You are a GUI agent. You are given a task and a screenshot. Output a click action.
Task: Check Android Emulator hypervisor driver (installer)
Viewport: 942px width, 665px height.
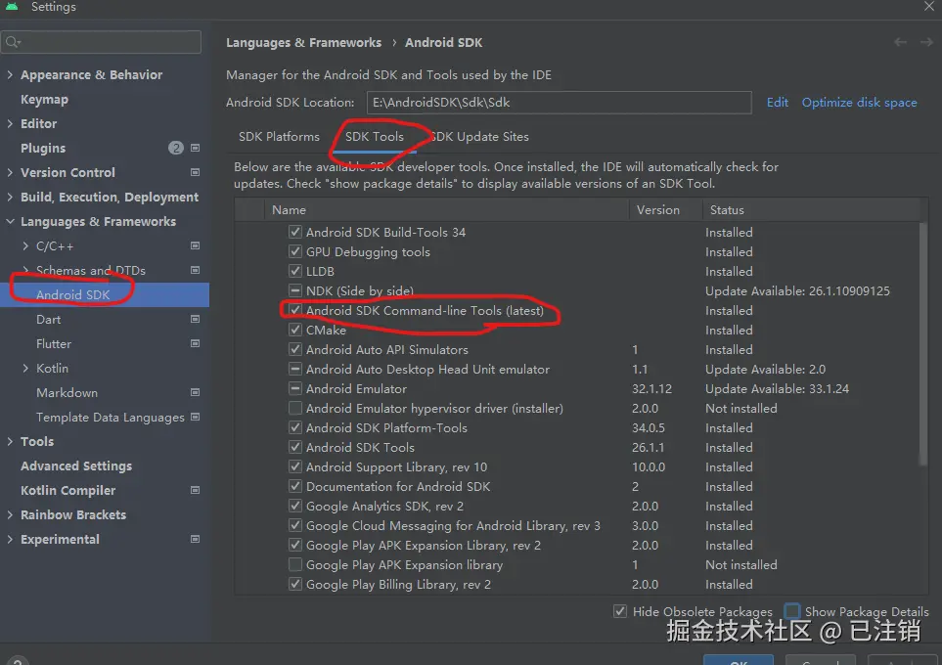[x=295, y=409]
